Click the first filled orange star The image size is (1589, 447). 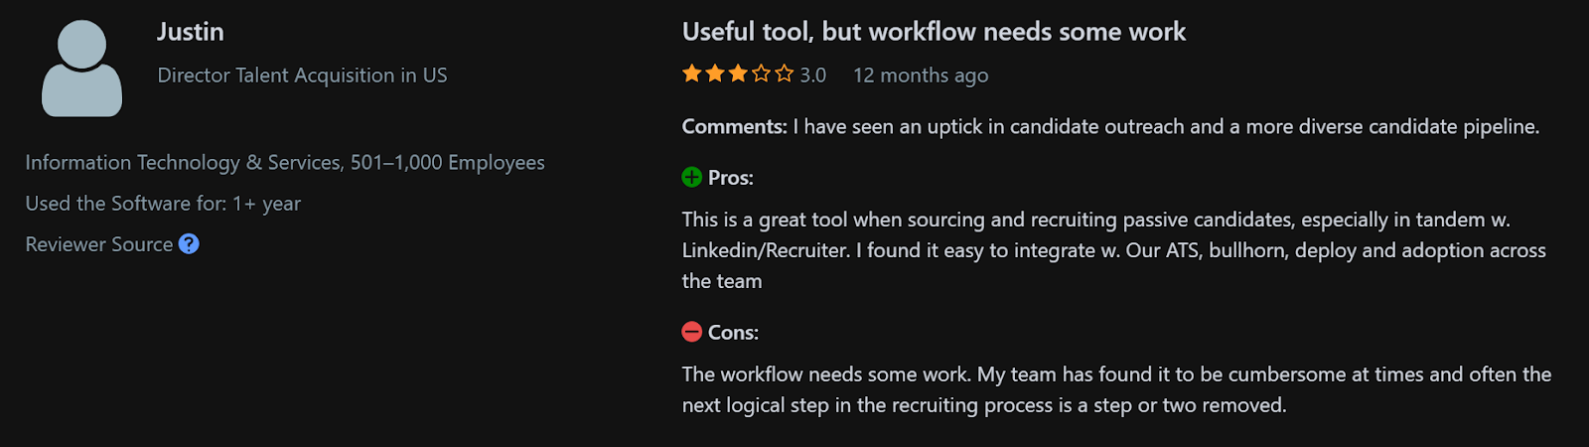pos(692,74)
